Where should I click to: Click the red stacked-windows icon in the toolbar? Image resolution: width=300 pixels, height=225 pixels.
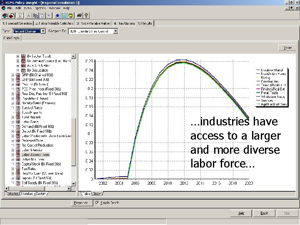(12, 15)
